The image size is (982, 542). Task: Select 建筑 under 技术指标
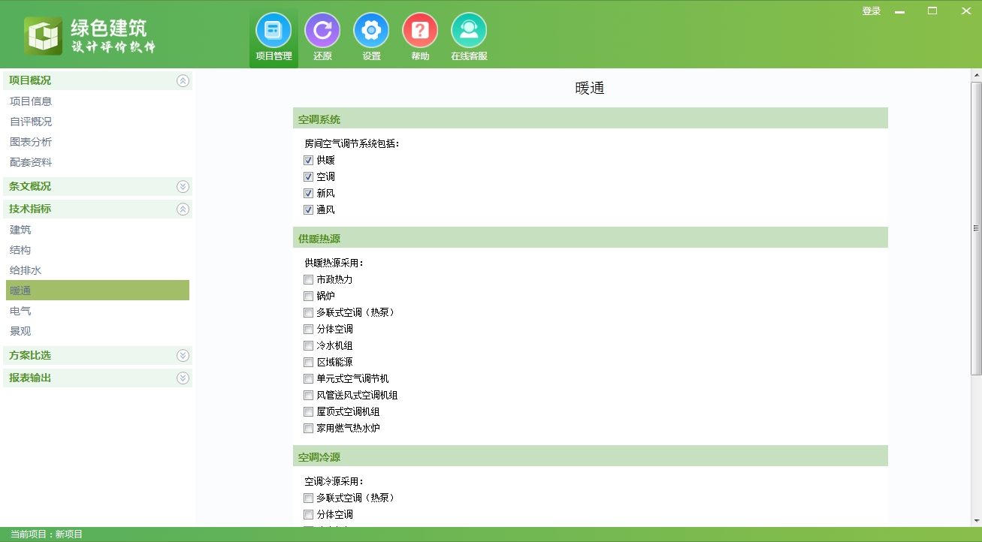coord(20,230)
